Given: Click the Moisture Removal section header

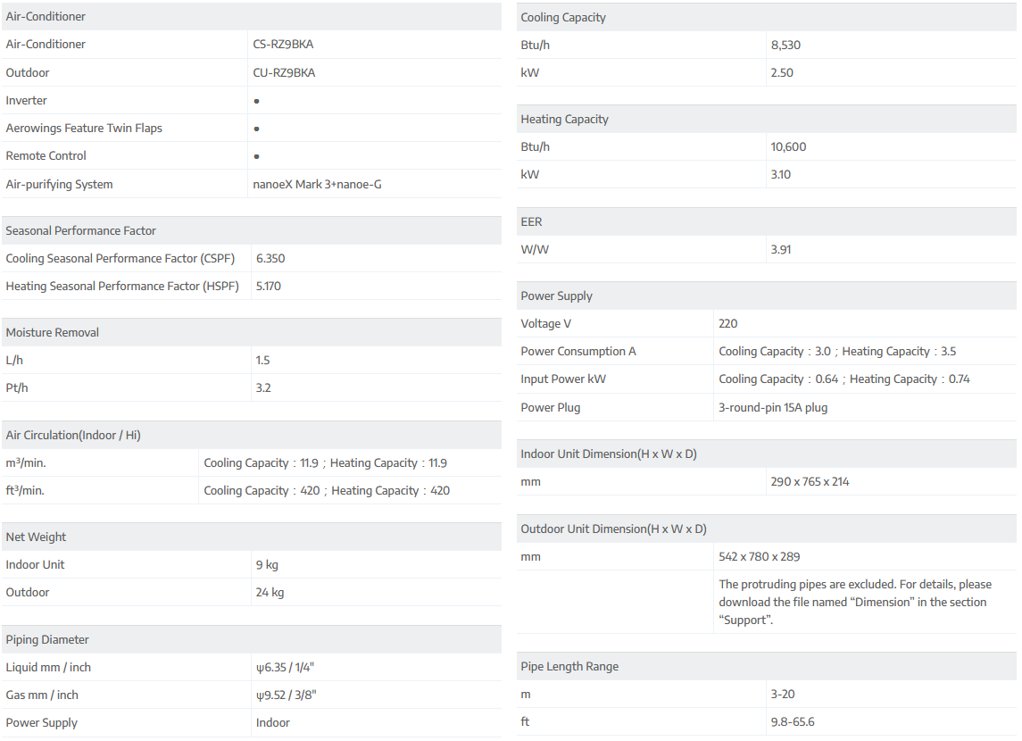Looking at the screenshot, I should (53, 332).
